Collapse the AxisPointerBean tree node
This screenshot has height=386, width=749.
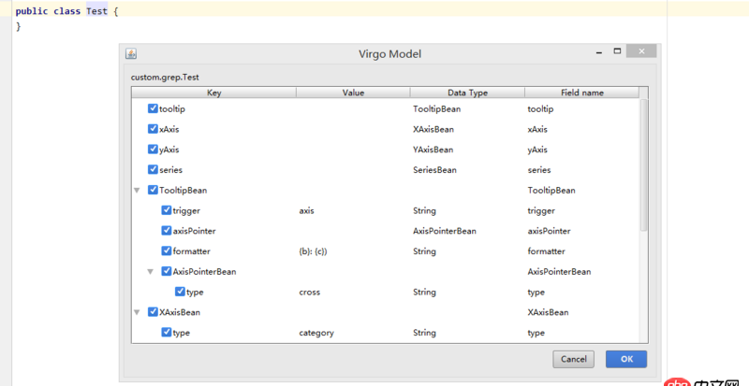click(150, 271)
